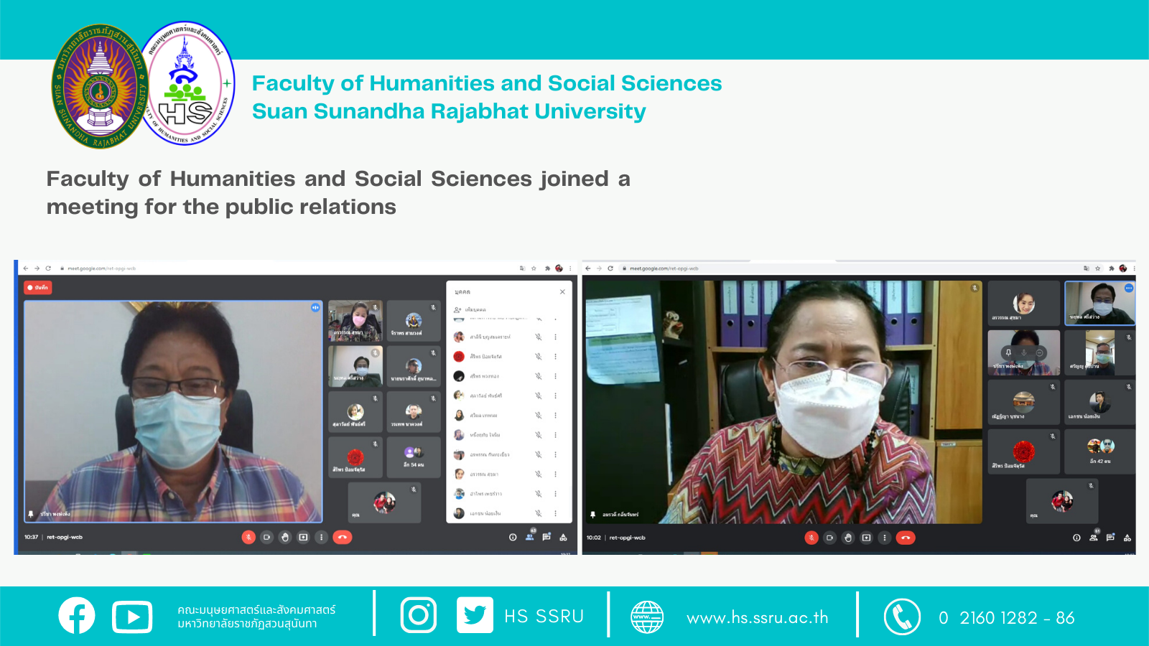This screenshot has width=1149, height=646.
Task: Bookmark the page in the left browser window
Action: [x=534, y=268]
